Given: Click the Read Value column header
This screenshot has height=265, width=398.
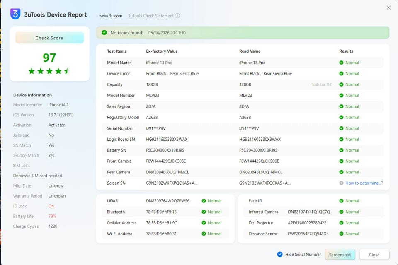Looking at the screenshot, I should pyautogui.click(x=250, y=51).
